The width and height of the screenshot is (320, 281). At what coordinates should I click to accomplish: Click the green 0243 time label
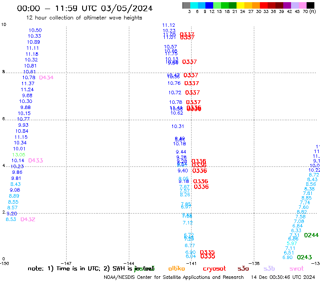[x=304, y=257]
